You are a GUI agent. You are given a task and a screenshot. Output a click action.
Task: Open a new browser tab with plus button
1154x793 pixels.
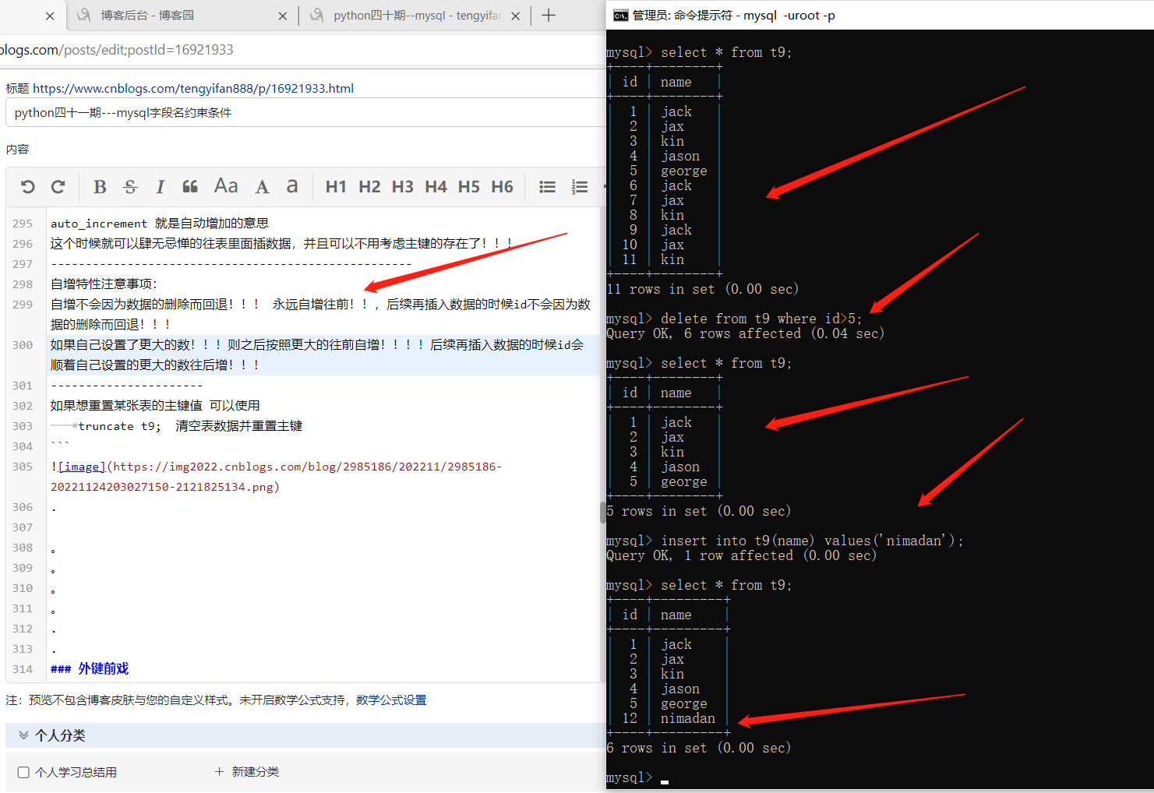[549, 16]
